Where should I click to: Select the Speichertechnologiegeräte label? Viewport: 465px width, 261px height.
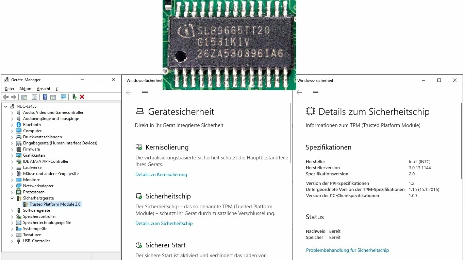(47, 223)
